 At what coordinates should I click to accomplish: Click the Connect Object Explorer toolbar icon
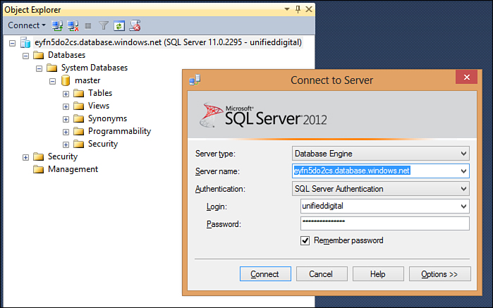tap(58, 25)
